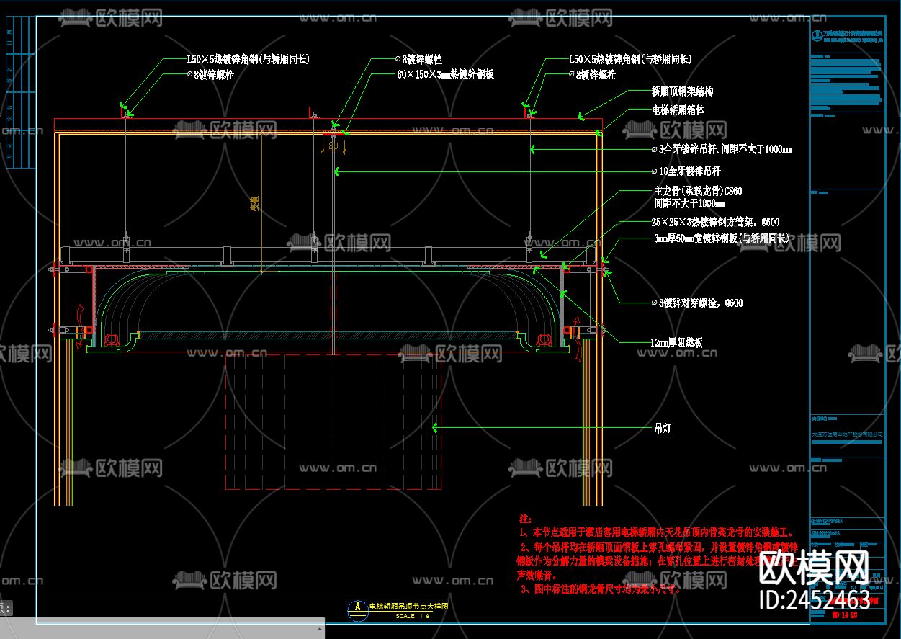Image resolution: width=901 pixels, height=639 pixels.
Task: Click the drawing title 电梯轿厢吊顶节点大样图
Action: (408, 607)
